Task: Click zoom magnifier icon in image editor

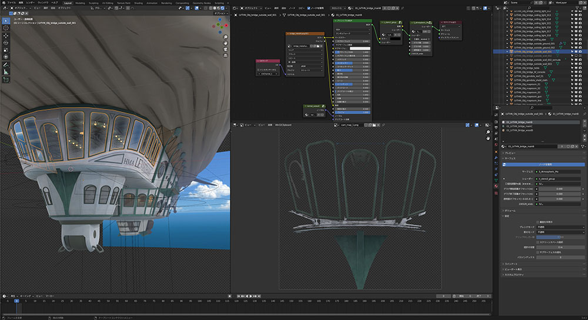Action: point(488,132)
